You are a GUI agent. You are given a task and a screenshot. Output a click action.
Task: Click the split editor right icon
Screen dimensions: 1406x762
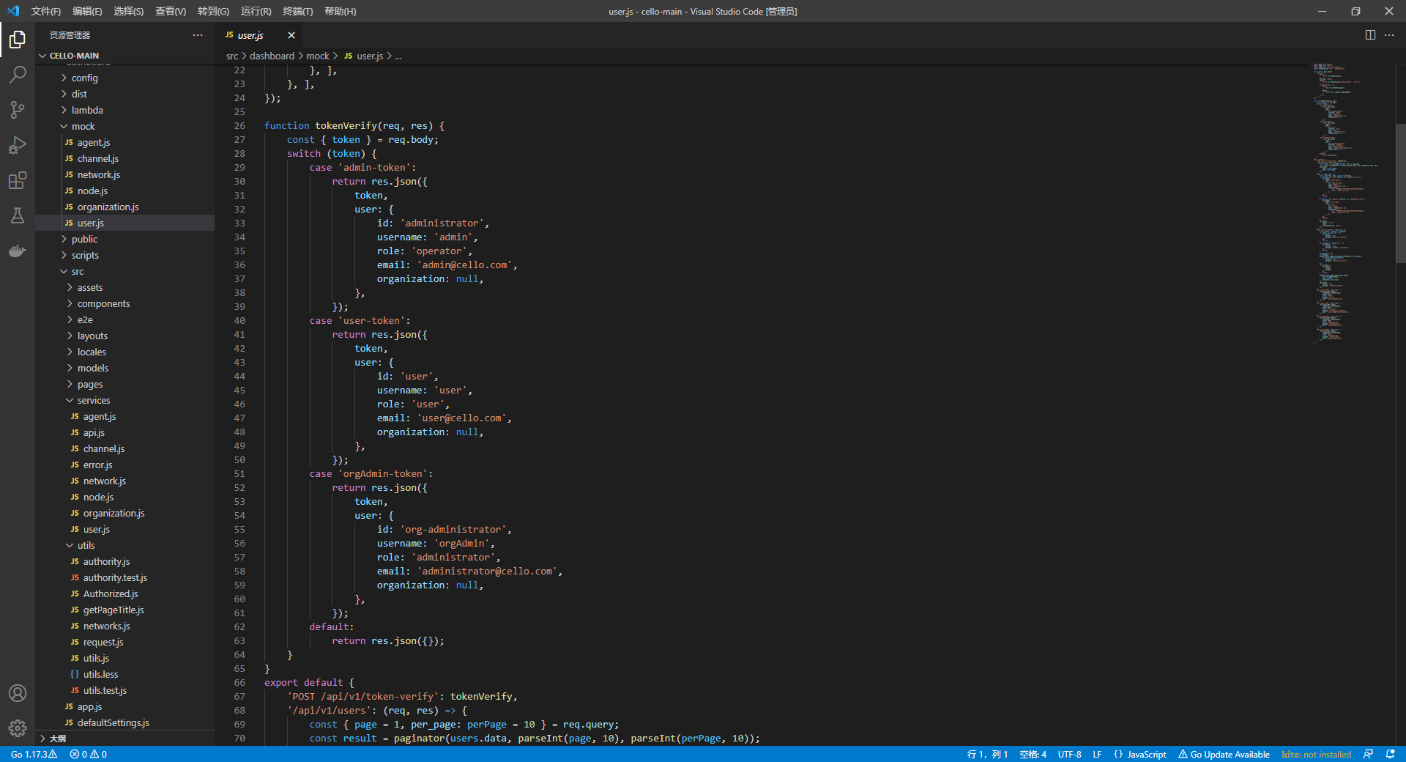pyautogui.click(x=1370, y=35)
